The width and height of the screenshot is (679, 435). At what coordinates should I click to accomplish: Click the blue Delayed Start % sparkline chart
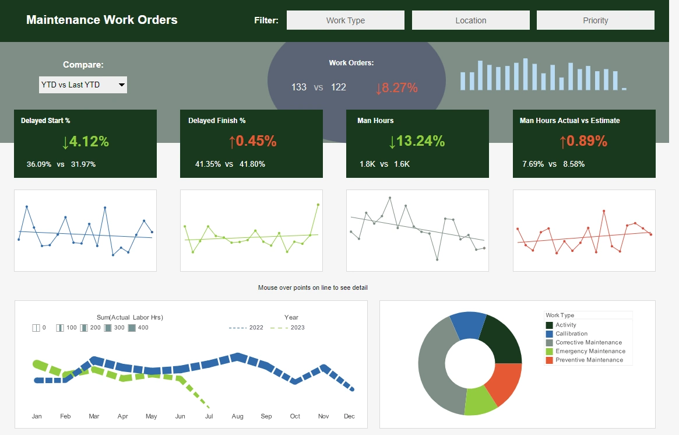coord(85,230)
